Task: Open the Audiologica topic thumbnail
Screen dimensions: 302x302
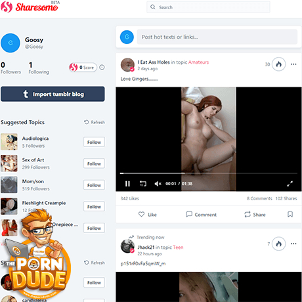Action: tap(9, 142)
